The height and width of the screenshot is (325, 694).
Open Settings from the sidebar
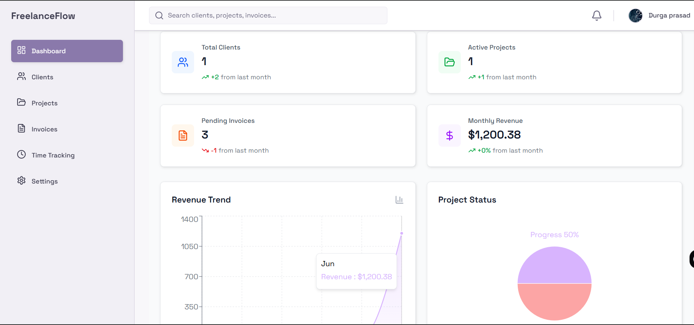click(44, 181)
